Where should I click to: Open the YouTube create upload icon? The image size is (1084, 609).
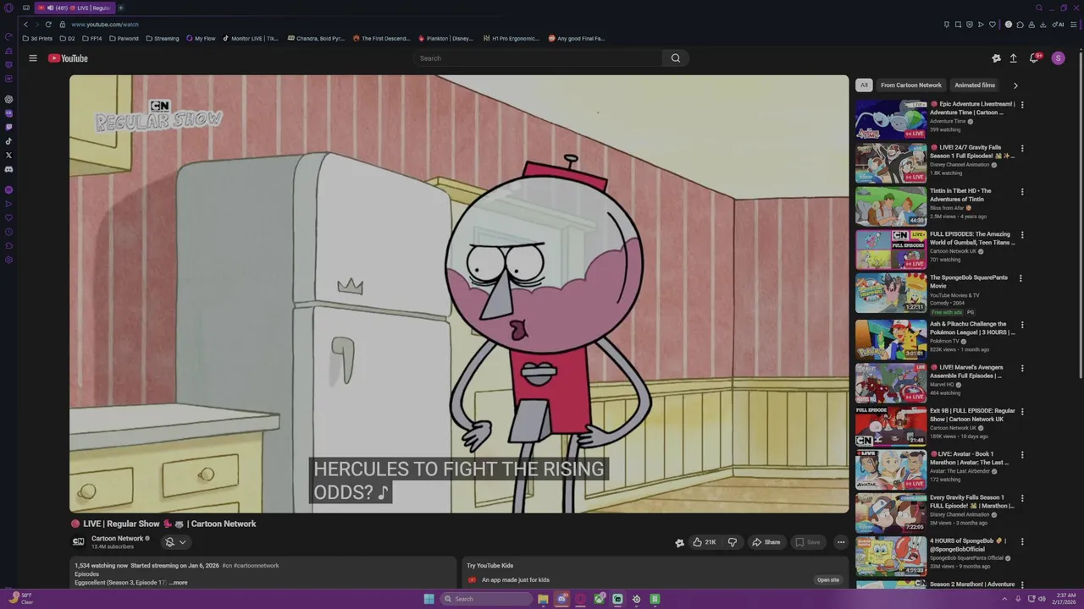tap(1013, 58)
